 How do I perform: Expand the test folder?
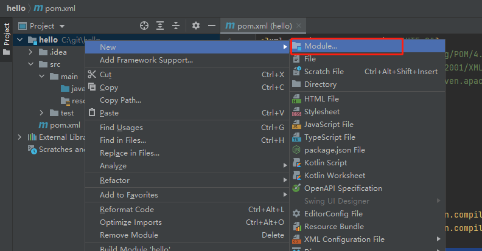[41, 113]
